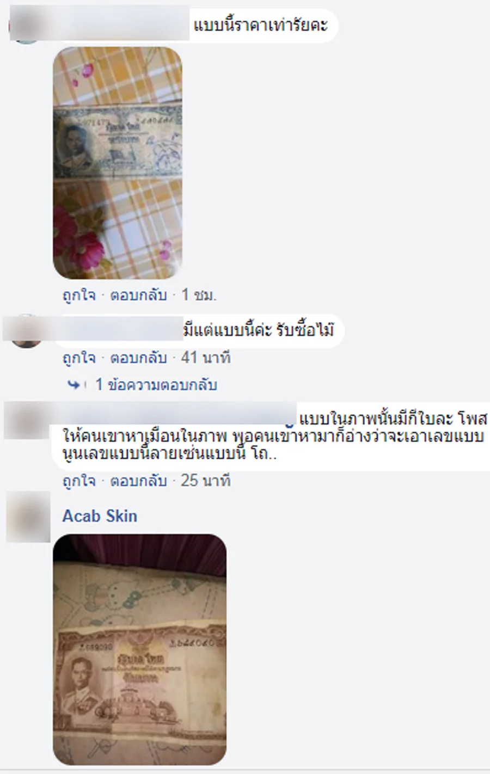This screenshot has height=774, width=490.
Task: Click the '1 ชม.' timestamp link
Action: 199,295
